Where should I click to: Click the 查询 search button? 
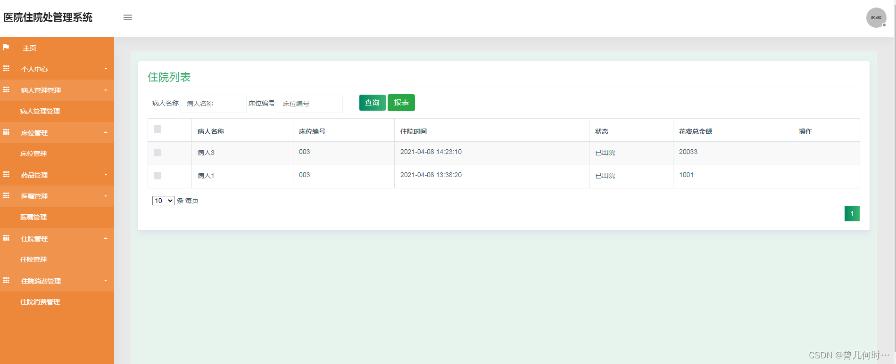pos(373,103)
